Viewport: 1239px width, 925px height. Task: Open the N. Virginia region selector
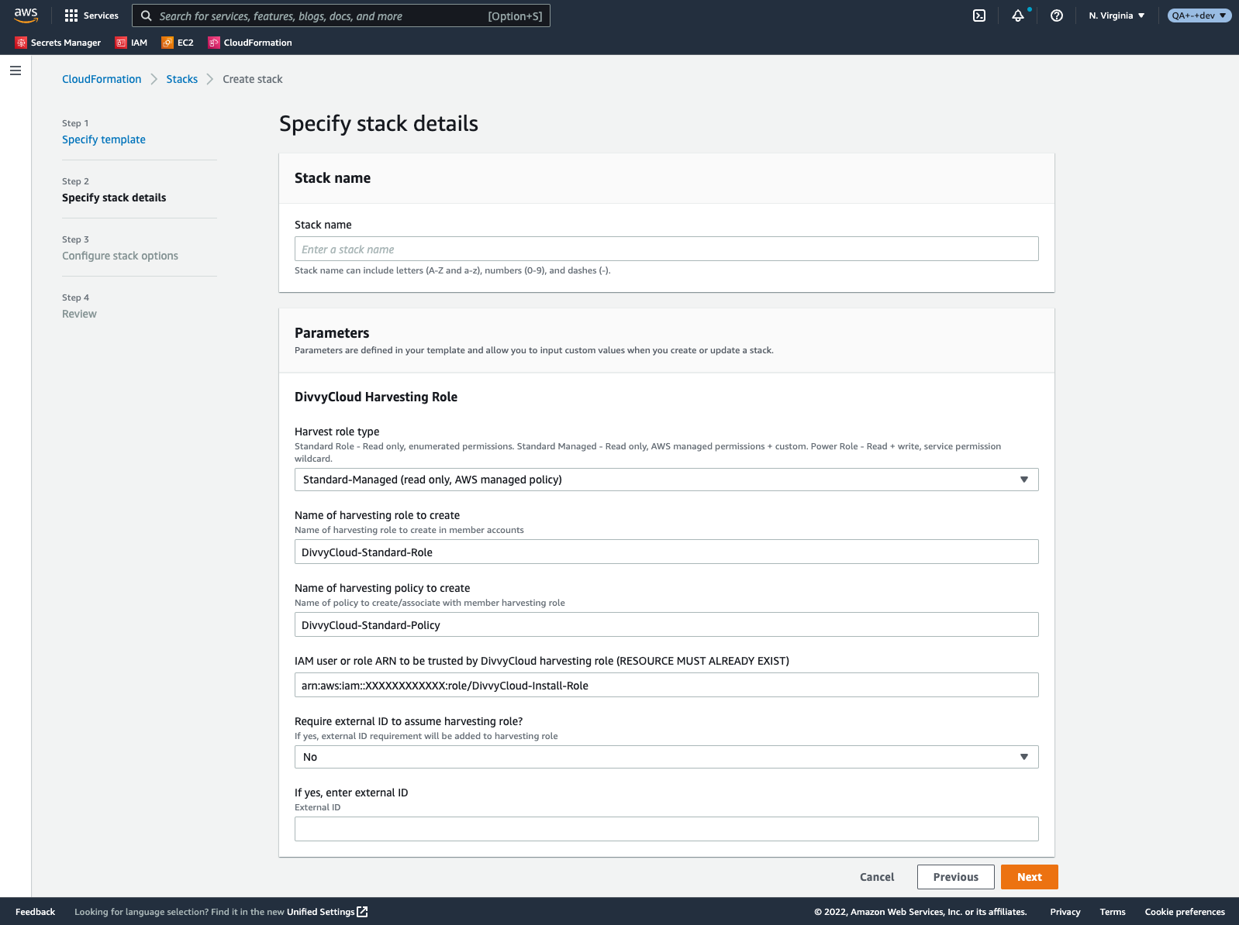(x=1116, y=15)
